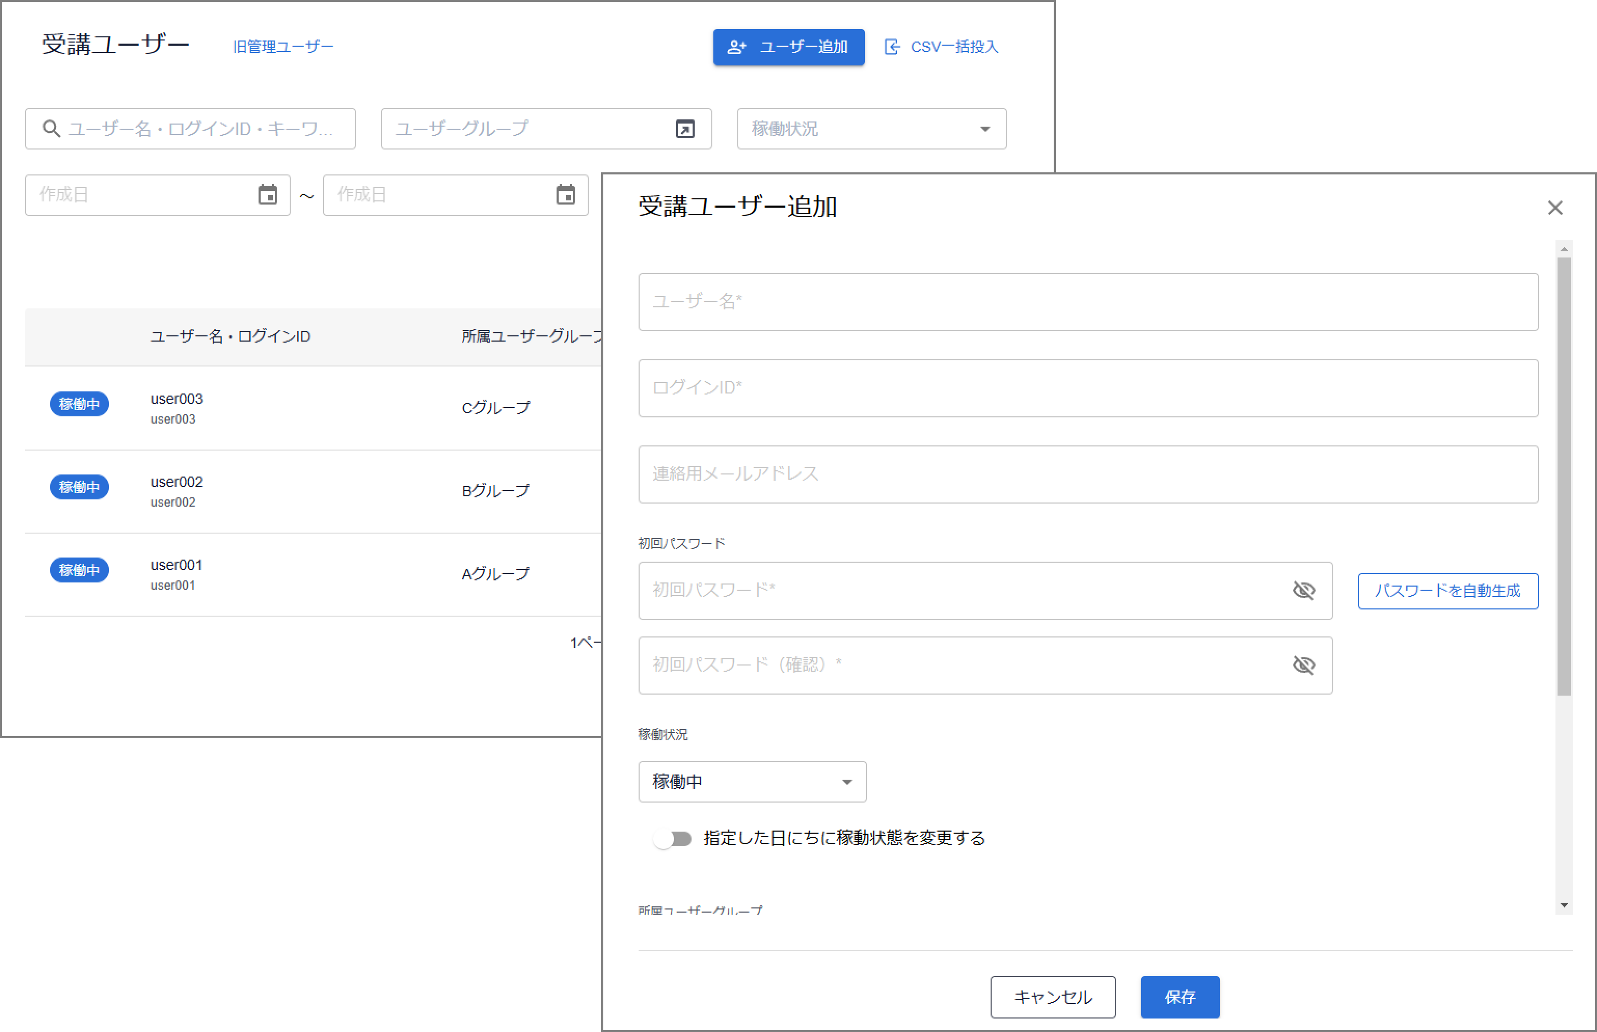This screenshot has height=1032, width=1597.
Task: Show the confirmation password via eye icon
Action: tap(1304, 666)
